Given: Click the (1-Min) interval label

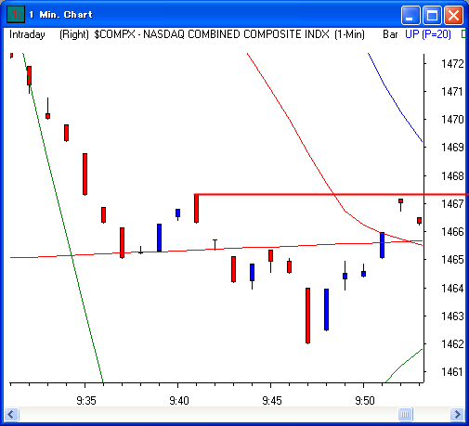Looking at the screenshot, I should point(349,34).
